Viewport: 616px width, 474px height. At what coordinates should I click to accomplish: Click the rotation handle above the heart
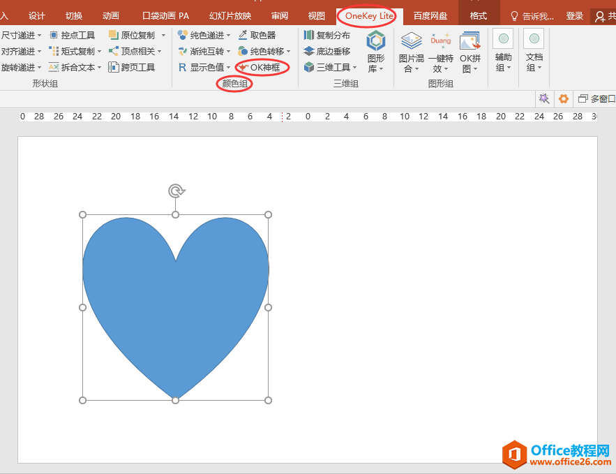(176, 191)
